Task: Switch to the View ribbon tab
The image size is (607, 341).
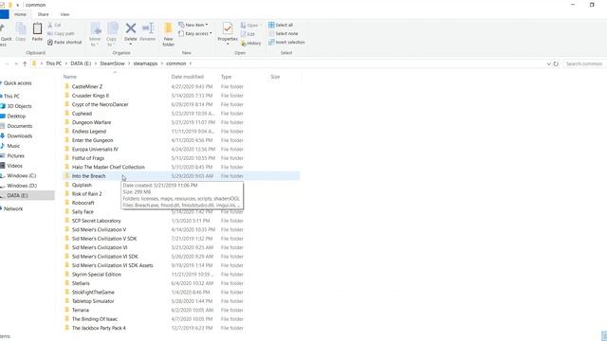Action: [64, 14]
